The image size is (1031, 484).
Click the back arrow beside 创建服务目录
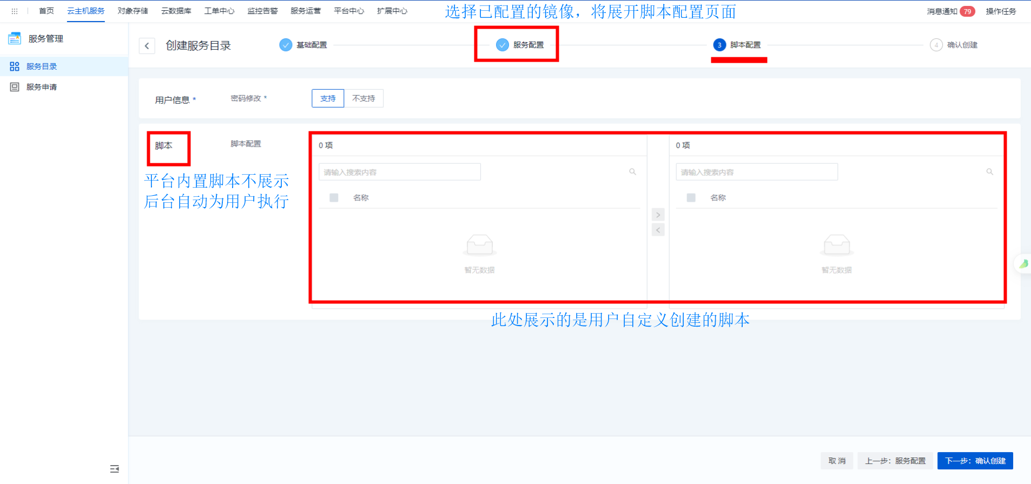pyautogui.click(x=147, y=46)
